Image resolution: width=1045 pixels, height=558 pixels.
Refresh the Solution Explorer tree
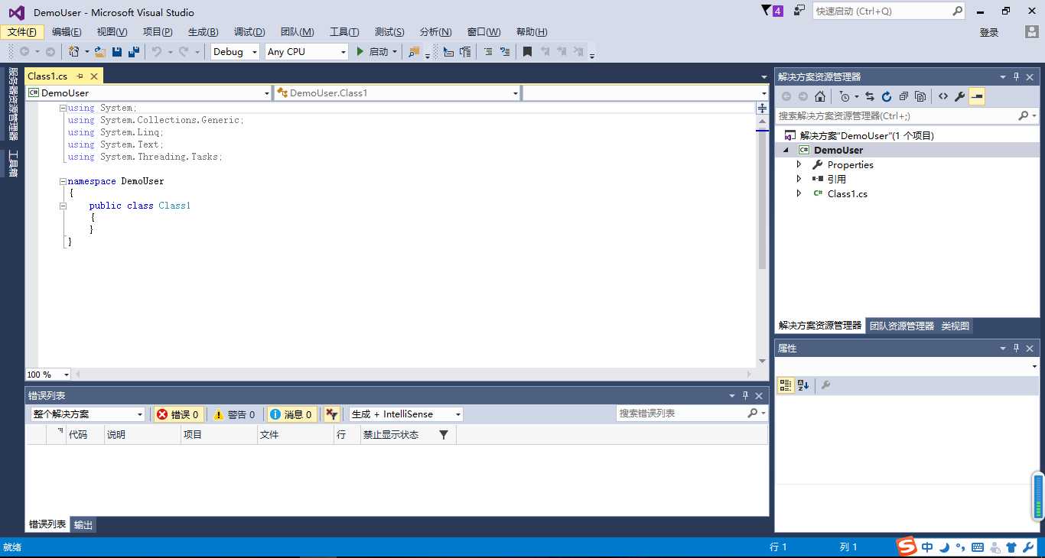click(887, 96)
